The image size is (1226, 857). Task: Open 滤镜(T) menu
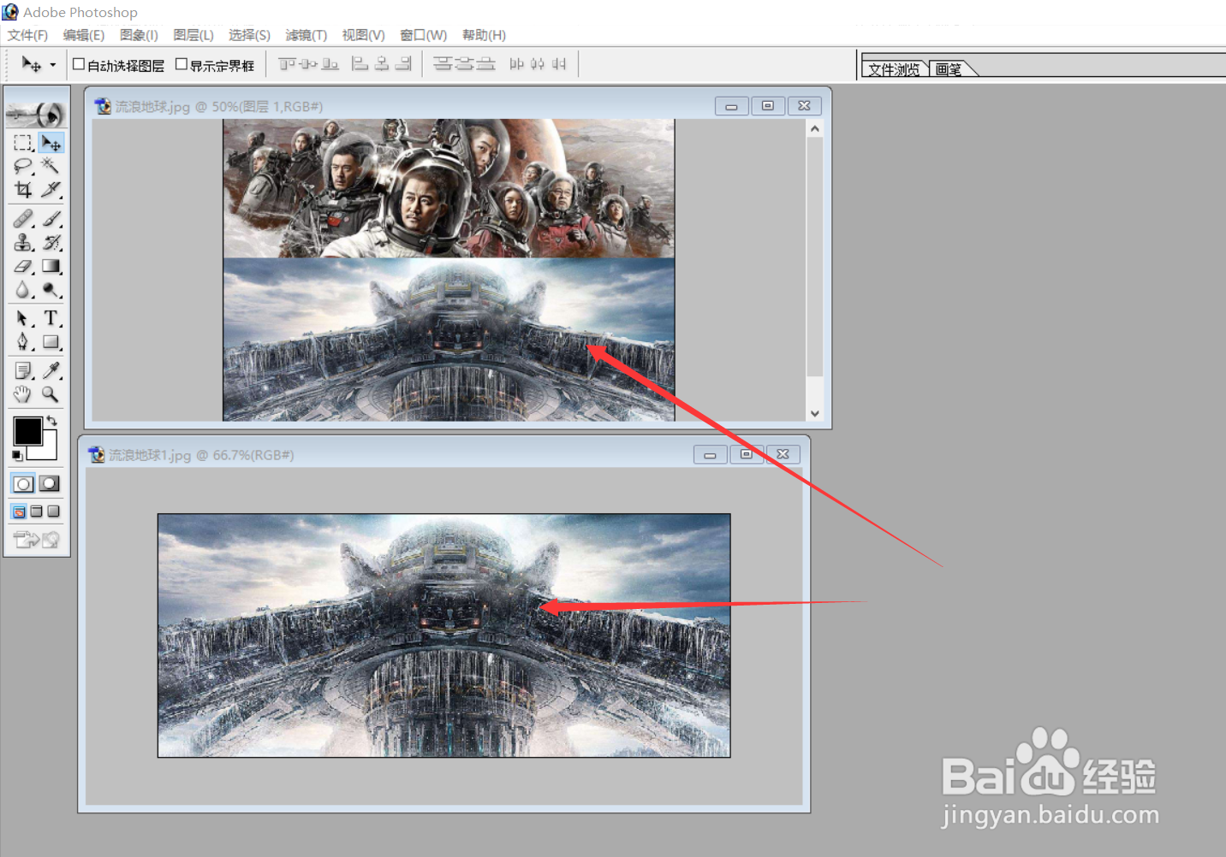[x=306, y=35]
